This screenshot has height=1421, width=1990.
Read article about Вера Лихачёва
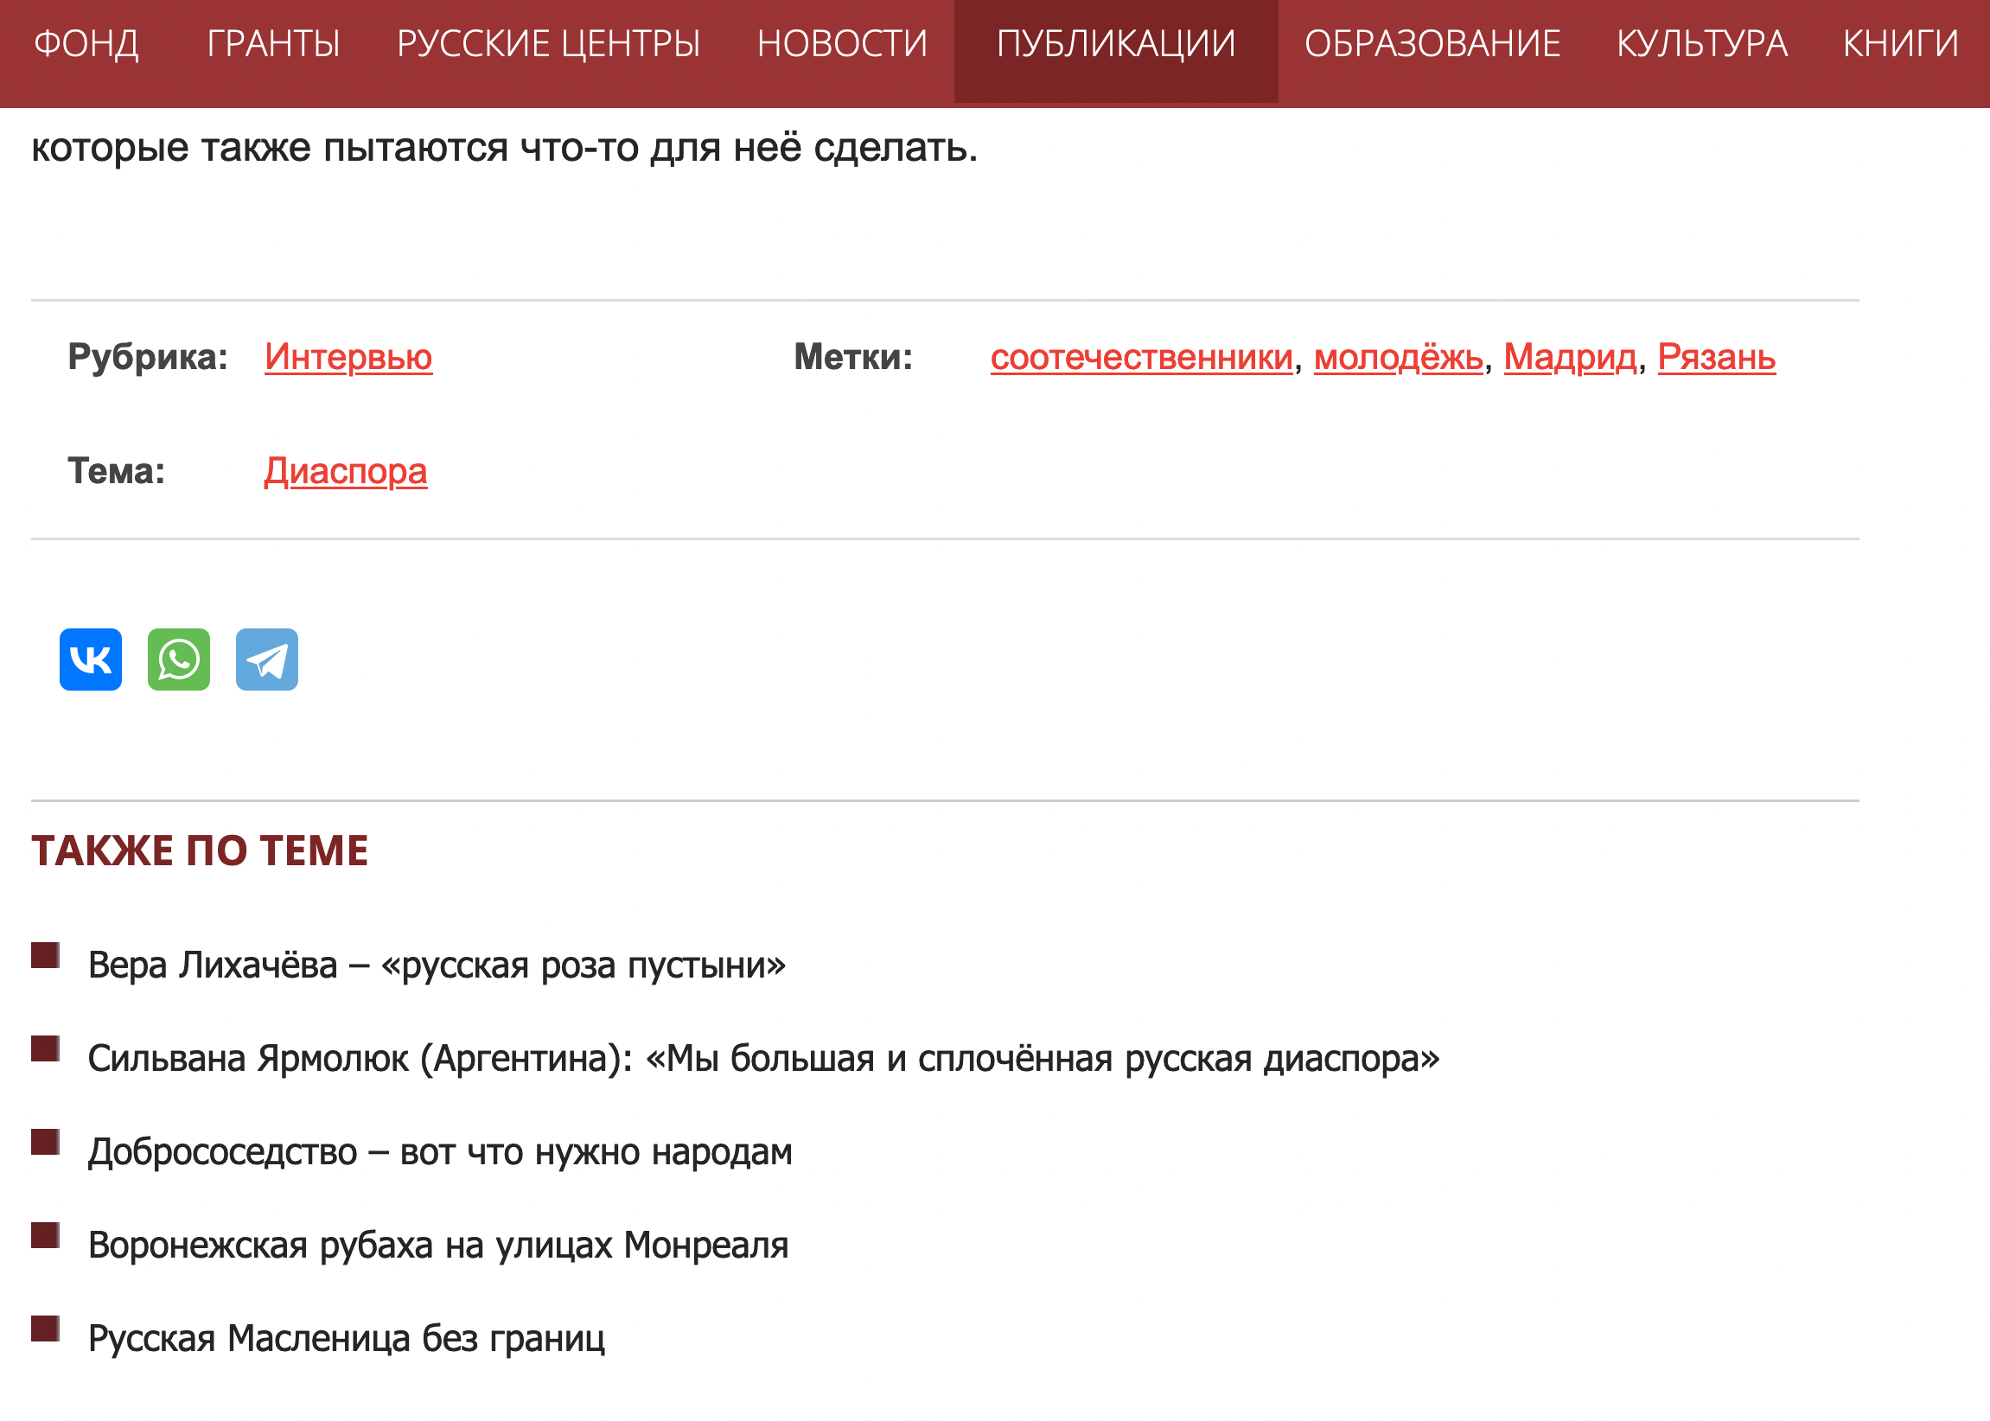pyautogui.click(x=437, y=965)
